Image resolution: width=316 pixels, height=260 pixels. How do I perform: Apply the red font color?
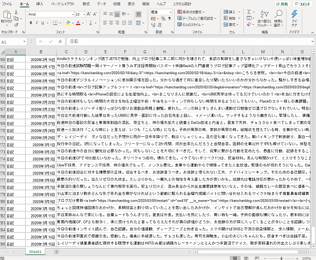78,23
